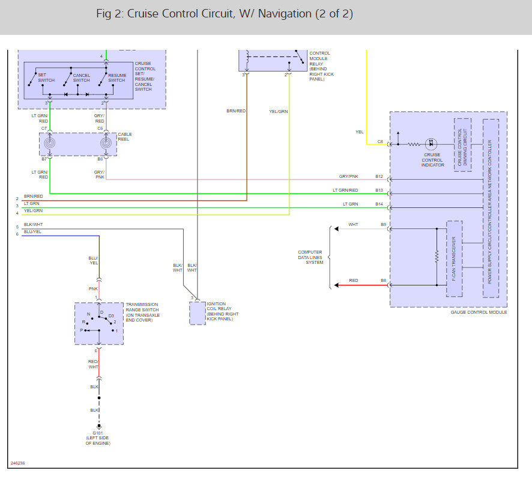Click the YEL wire label near C8
The width and height of the screenshot is (532, 479).
[359, 132]
